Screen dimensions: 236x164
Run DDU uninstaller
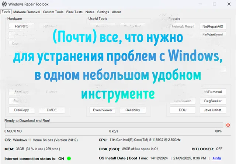[183, 110]
